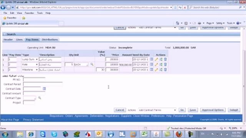
Task: Open the Safety dropdown in command bar
Action: [220, 23]
